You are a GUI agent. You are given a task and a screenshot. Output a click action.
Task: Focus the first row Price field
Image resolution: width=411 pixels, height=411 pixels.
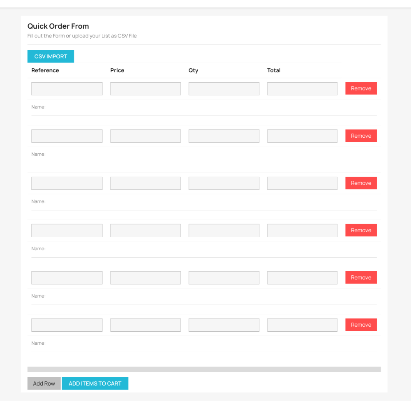[145, 89]
